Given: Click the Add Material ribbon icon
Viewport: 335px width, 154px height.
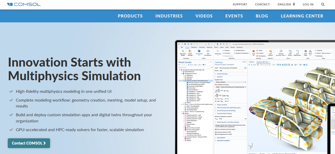Looking at the screenshot, I should tap(270, 53).
